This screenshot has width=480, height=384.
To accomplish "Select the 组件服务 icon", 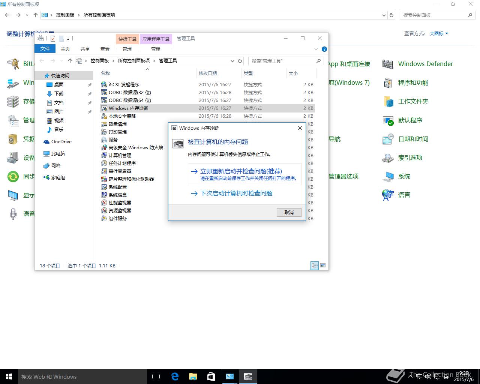I will coord(104,218).
